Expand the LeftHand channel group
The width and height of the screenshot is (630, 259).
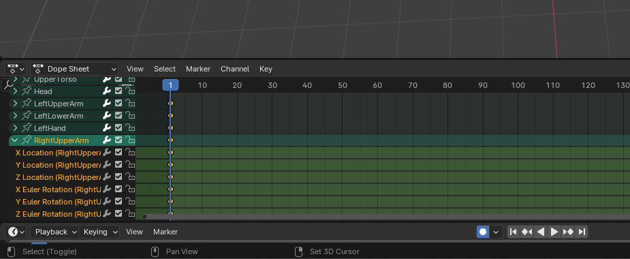(15, 128)
